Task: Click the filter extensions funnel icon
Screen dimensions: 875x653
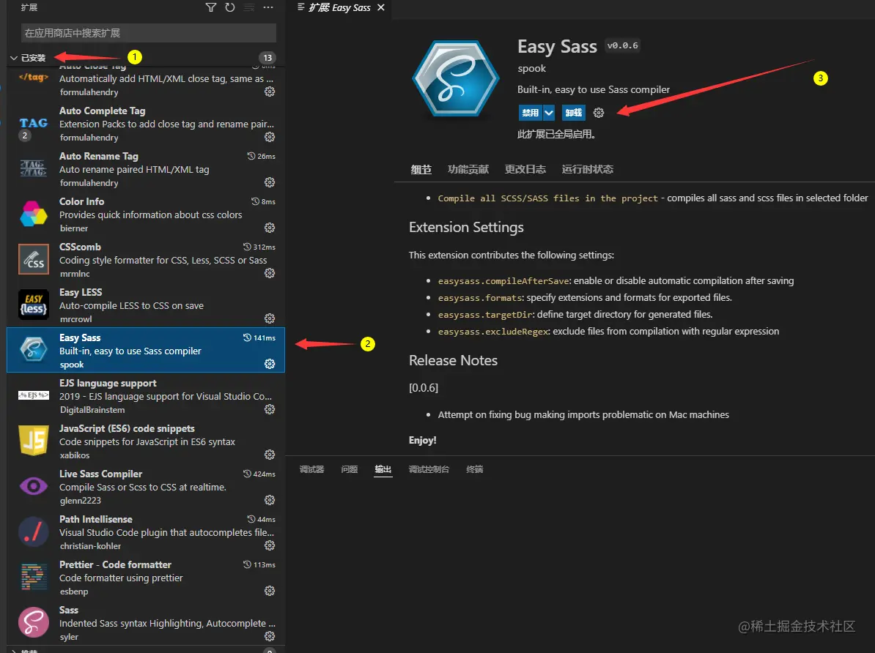Action: tap(211, 7)
